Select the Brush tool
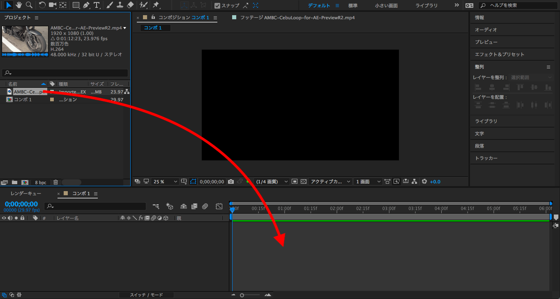The height and width of the screenshot is (299, 560). 110,5
